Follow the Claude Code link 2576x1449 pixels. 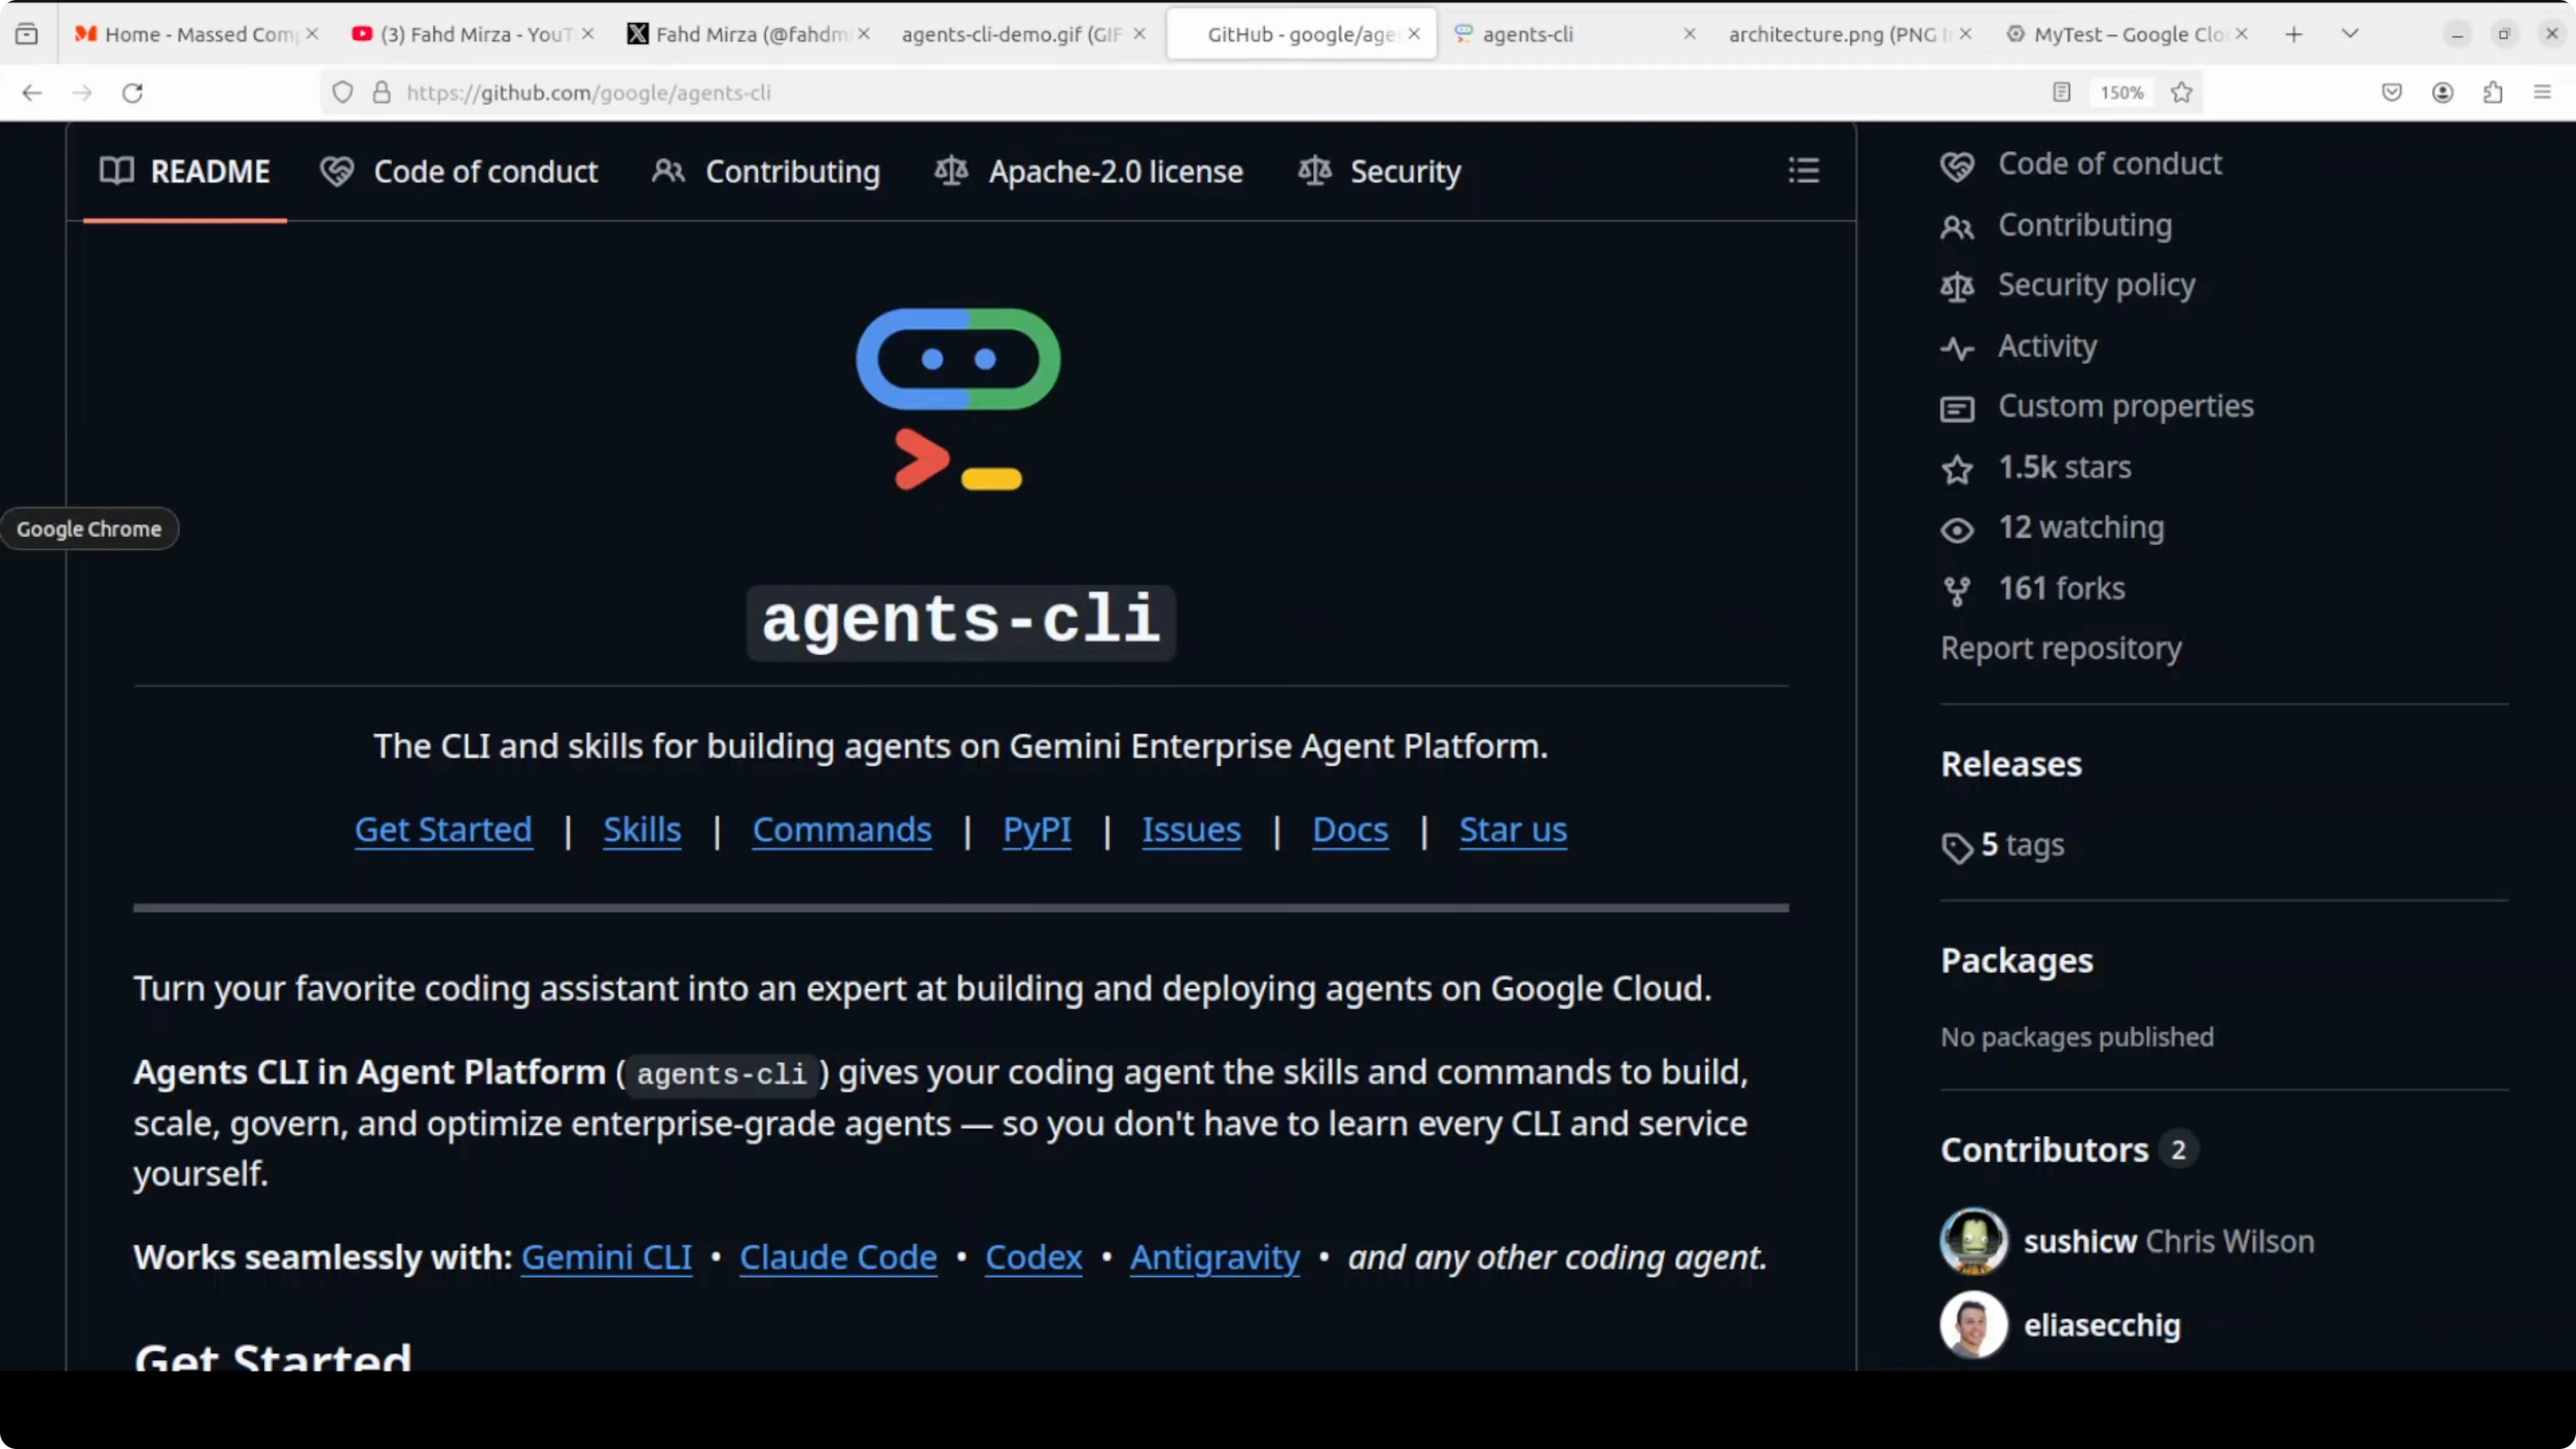(x=838, y=1257)
